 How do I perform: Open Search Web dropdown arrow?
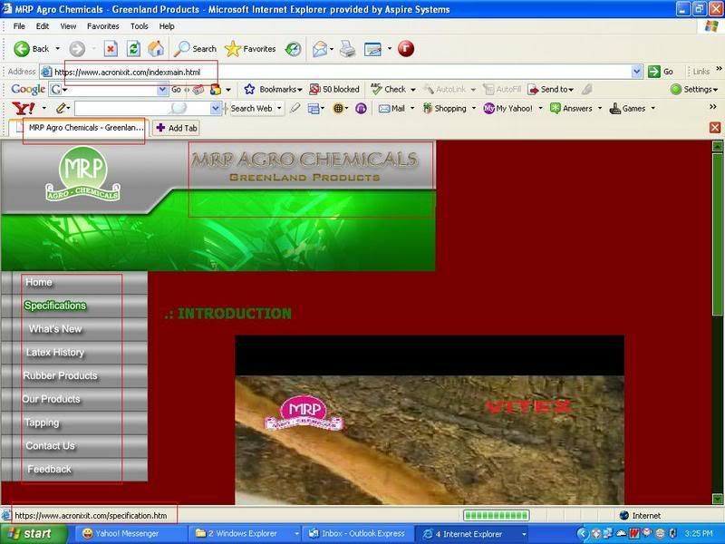tap(279, 108)
